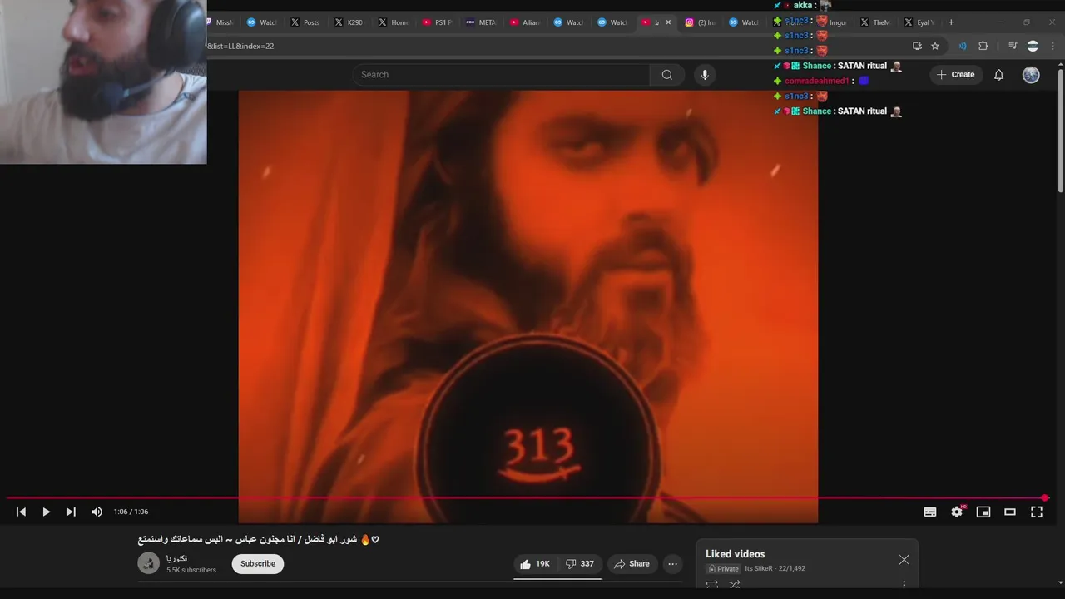Open the YouTube notifications bell
The width and height of the screenshot is (1065, 599).
pos(999,75)
